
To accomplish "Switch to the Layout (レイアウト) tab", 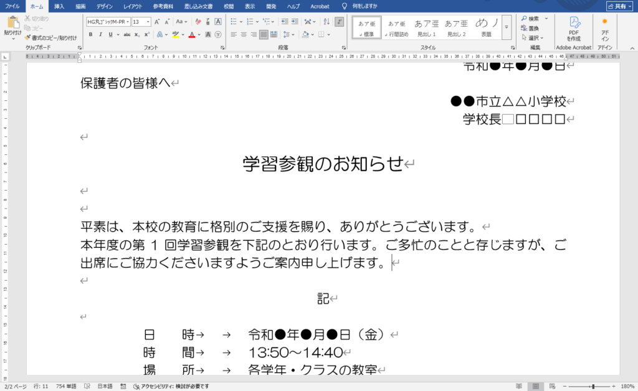I will point(133,6).
